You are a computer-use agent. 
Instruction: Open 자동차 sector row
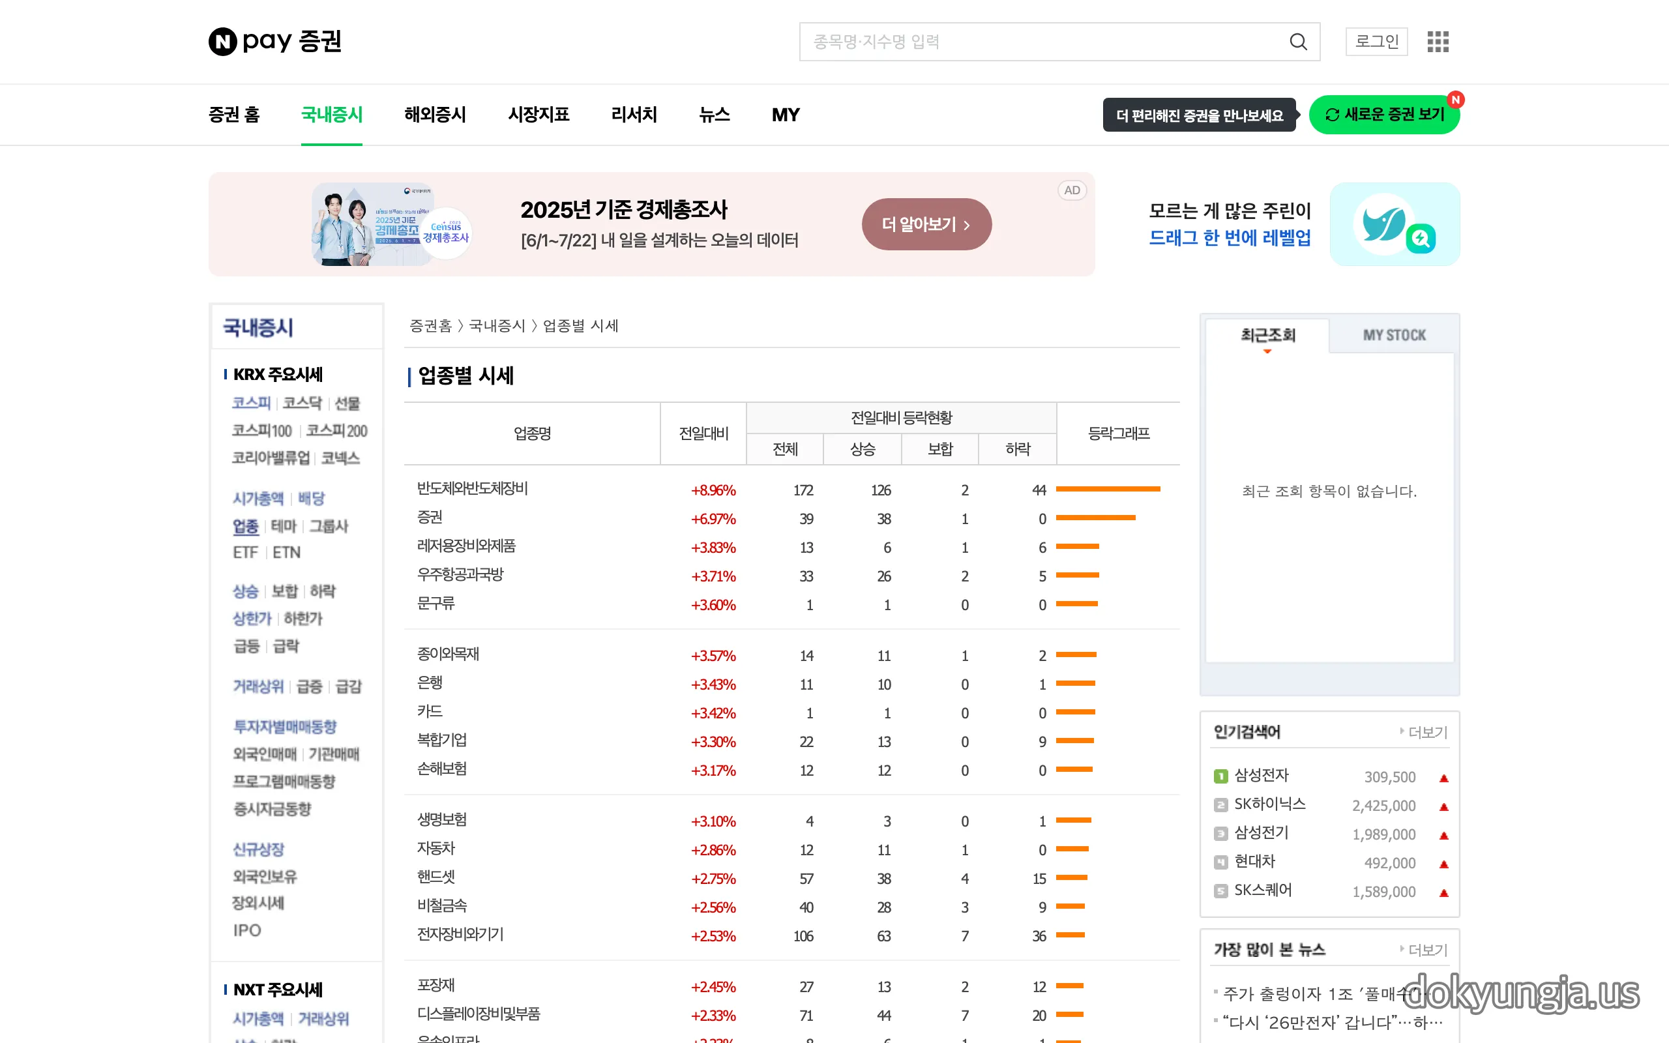(x=436, y=849)
